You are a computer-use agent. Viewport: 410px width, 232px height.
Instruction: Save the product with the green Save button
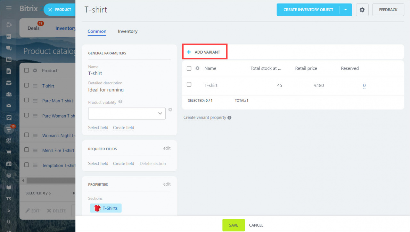234,225
